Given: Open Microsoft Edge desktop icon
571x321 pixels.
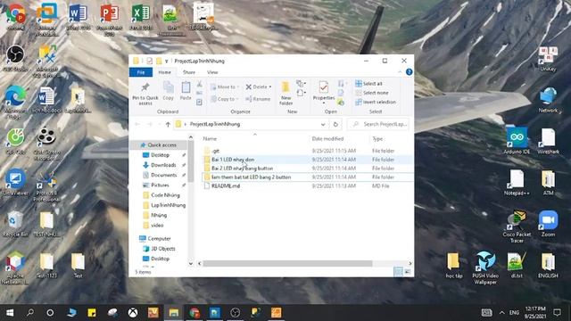Looking at the screenshot, I should pyautogui.click(x=15, y=103).
